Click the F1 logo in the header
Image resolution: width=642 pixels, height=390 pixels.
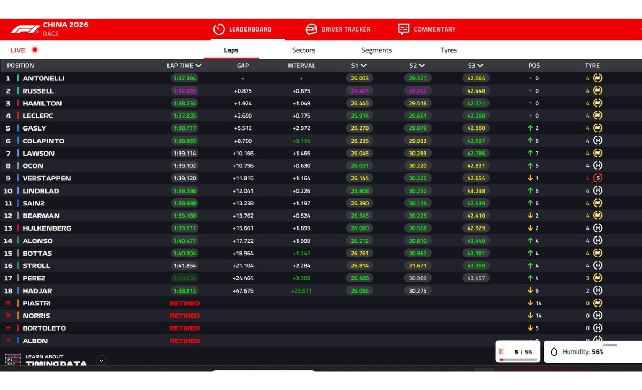click(x=25, y=29)
